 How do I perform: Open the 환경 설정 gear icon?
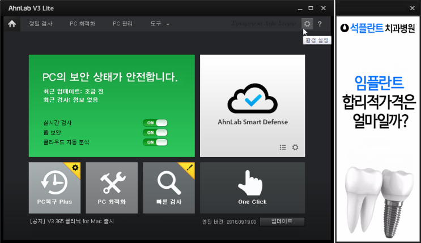pyautogui.click(x=307, y=24)
